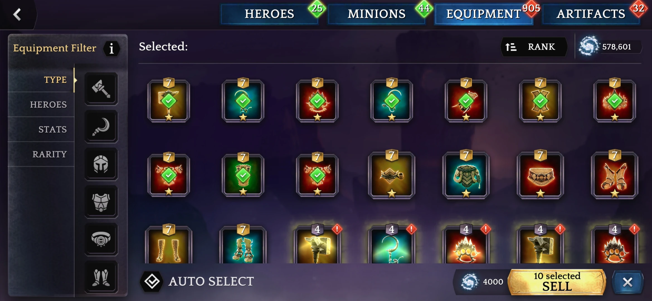The image size is (652, 301).
Task: Select the chest armor filter icon
Action: [x=101, y=202]
